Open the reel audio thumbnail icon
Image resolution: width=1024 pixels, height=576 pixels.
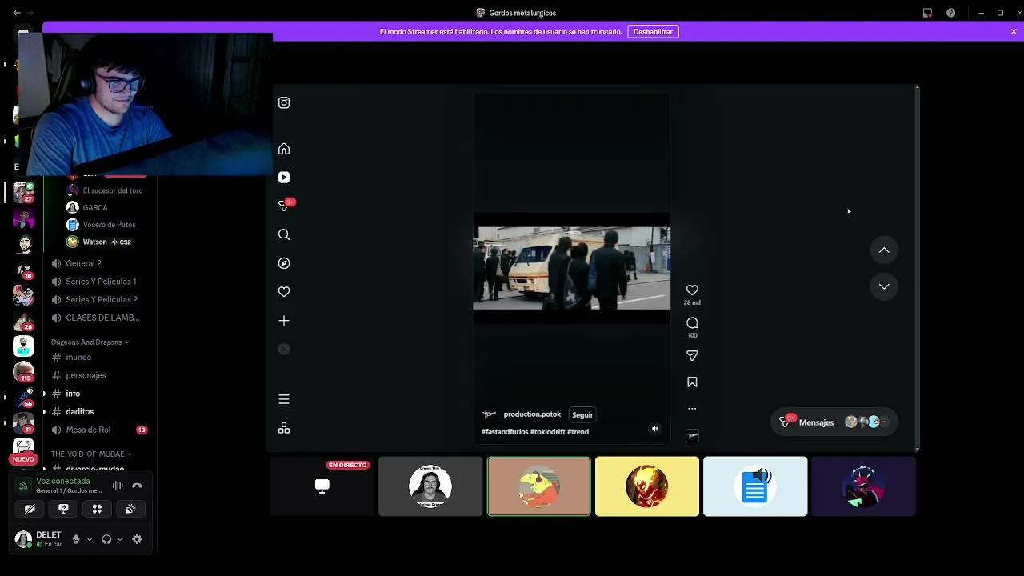coord(692,435)
